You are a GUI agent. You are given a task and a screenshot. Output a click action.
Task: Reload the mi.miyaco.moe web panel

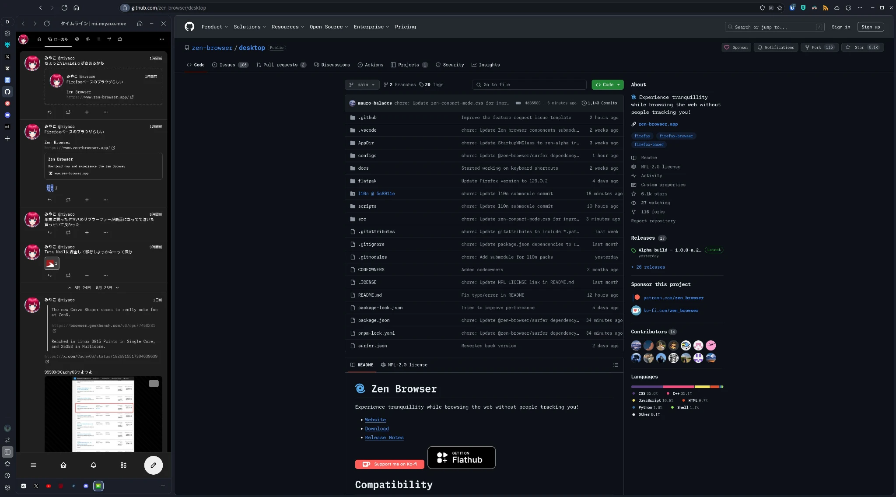pos(47,24)
